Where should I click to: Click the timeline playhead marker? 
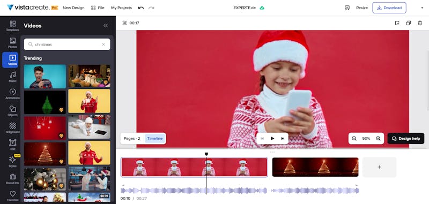pyautogui.click(x=206, y=154)
